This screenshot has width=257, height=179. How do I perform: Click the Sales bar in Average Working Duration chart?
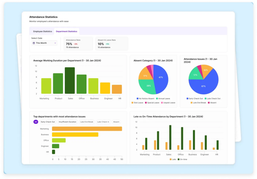[x=70, y=80]
